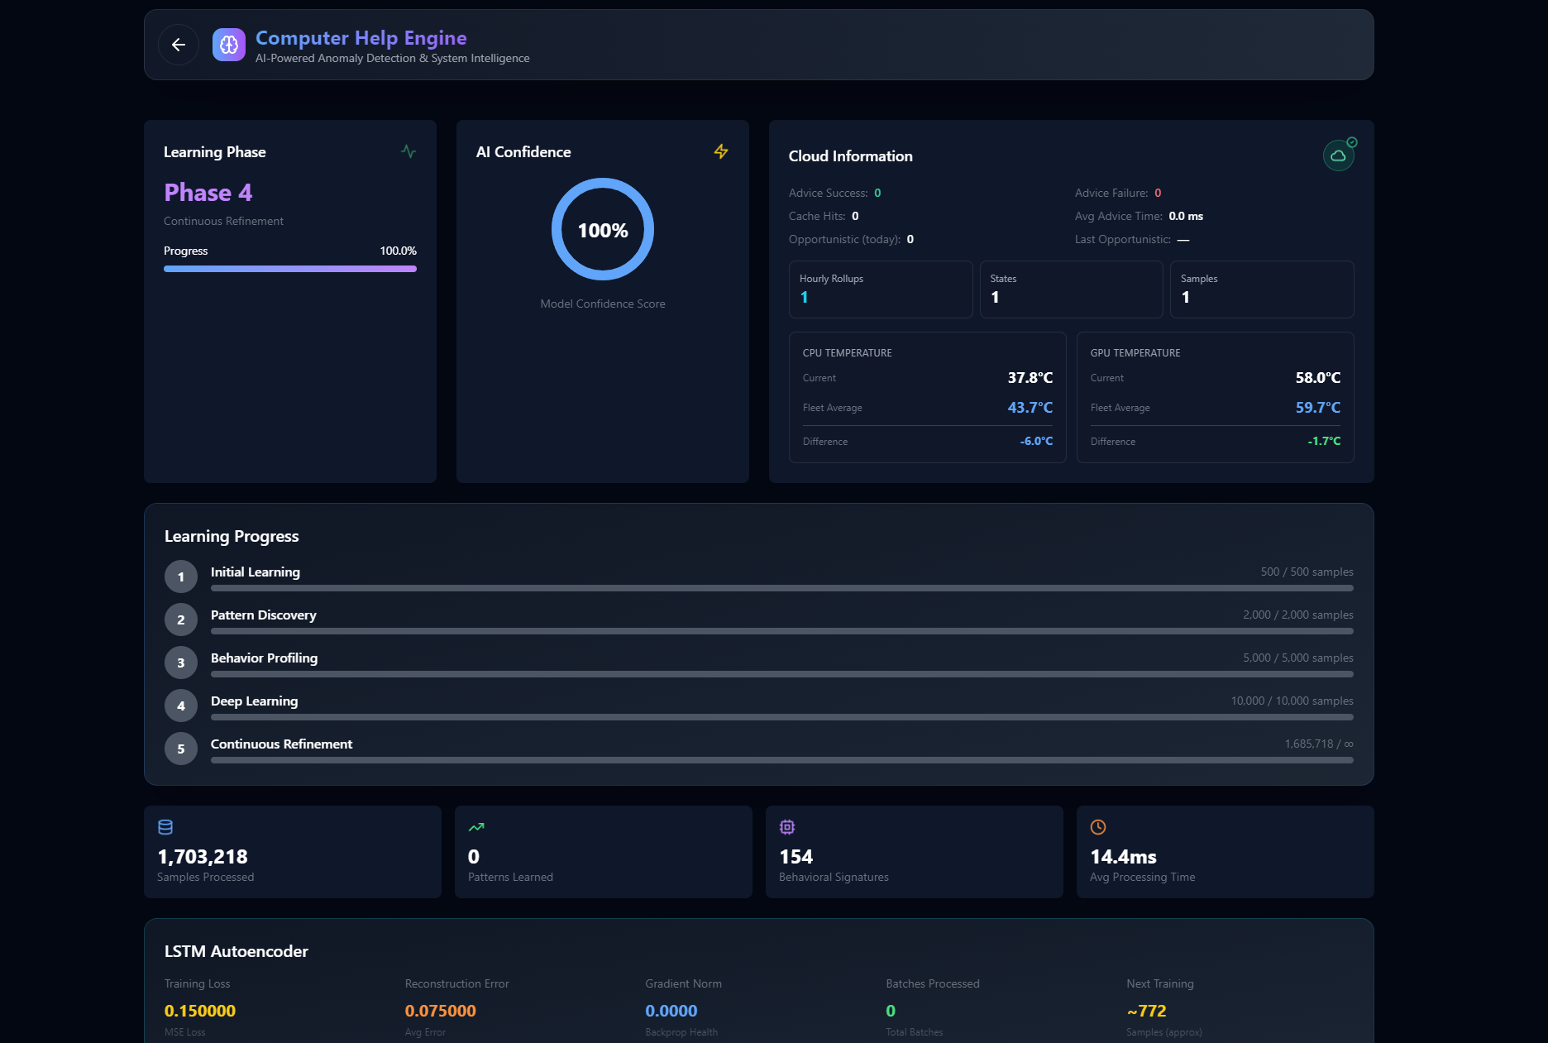The height and width of the screenshot is (1043, 1548).
Task: Click the CPU chip icon above Behavioral Signatures
Action: (786, 826)
